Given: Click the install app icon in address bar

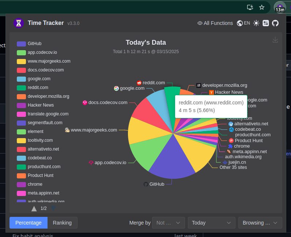Looking at the screenshot, I should click(x=250, y=7).
